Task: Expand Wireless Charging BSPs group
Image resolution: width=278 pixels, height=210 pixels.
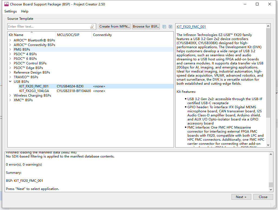Action: [x=10, y=96]
